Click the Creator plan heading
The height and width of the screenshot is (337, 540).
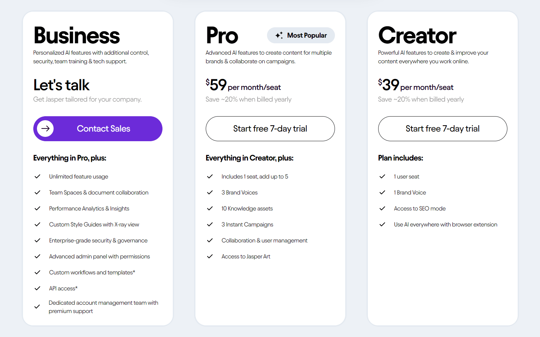[417, 35]
